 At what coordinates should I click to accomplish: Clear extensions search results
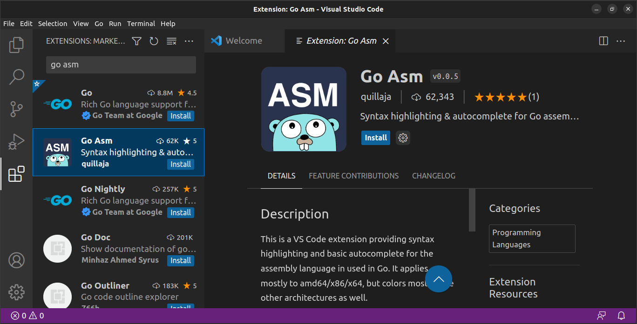[171, 41]
